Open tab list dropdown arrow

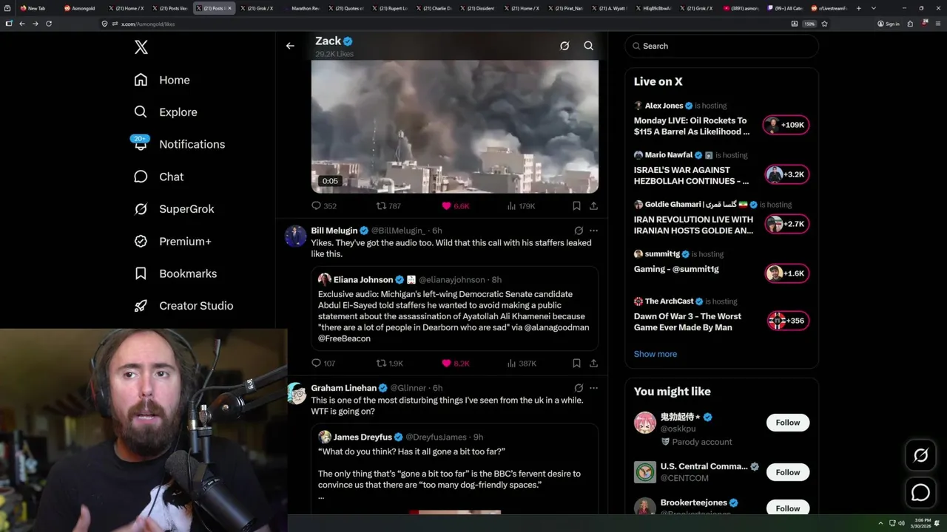click(874, 8)
